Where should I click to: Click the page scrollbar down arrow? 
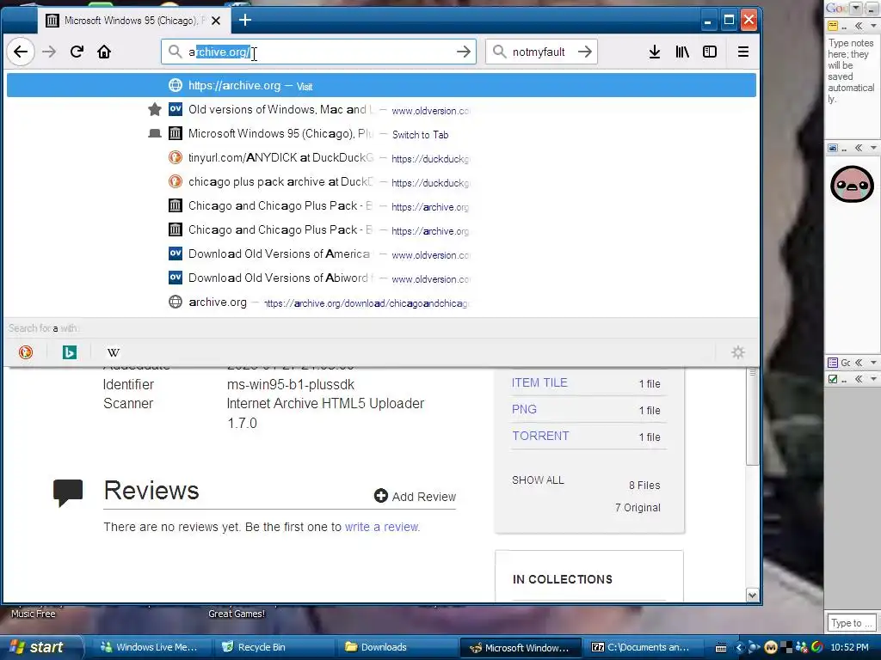[752, 595]
